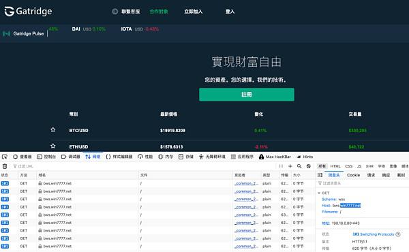Switch to the Cookie tab

point(353,175)
